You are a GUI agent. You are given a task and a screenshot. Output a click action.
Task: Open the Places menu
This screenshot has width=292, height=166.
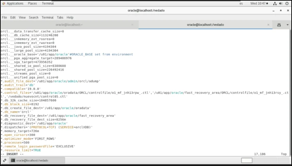click(x=32, y=3)
